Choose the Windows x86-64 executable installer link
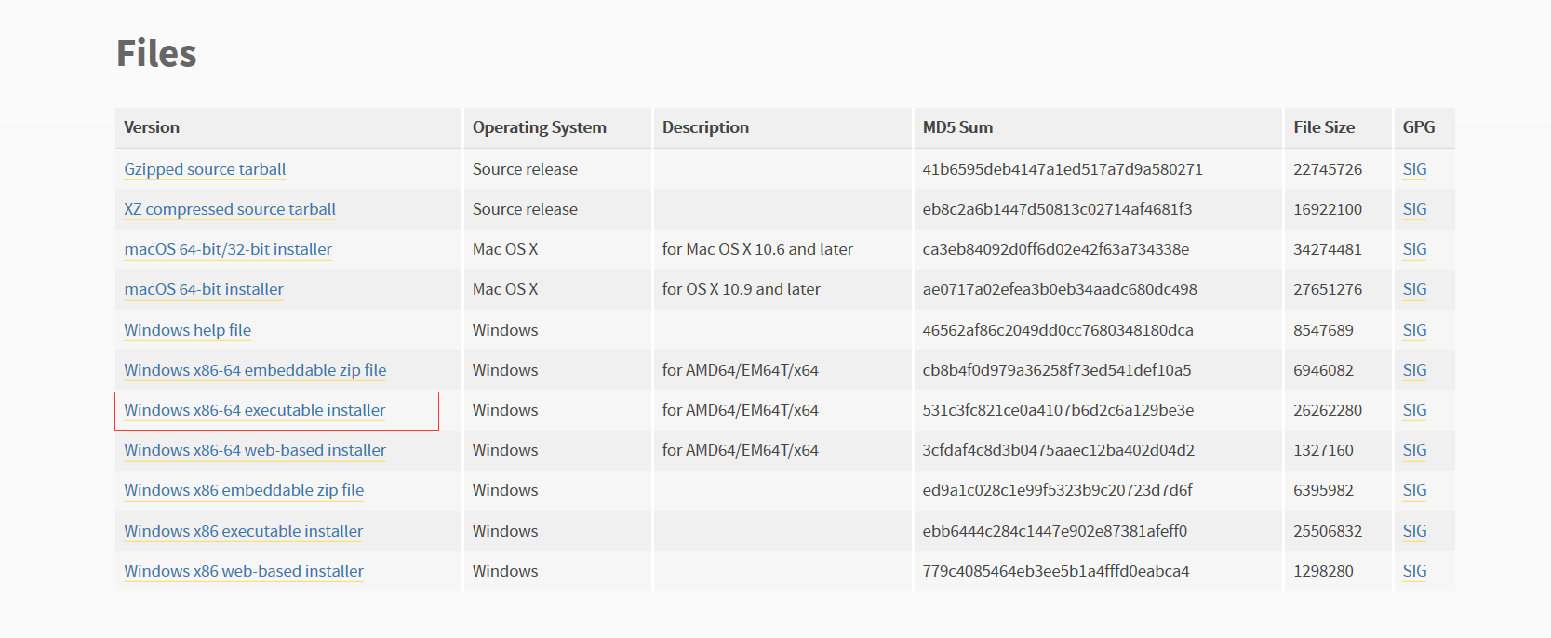Screen dimensions: 1551x638 tap(255, 410)
